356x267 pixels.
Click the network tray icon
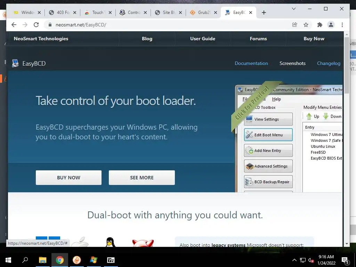tap(303, 260)
